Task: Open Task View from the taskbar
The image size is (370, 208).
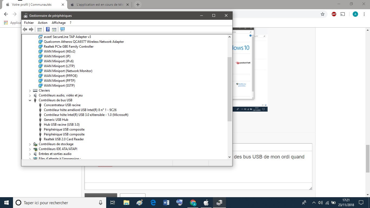Action: [113, 203]
